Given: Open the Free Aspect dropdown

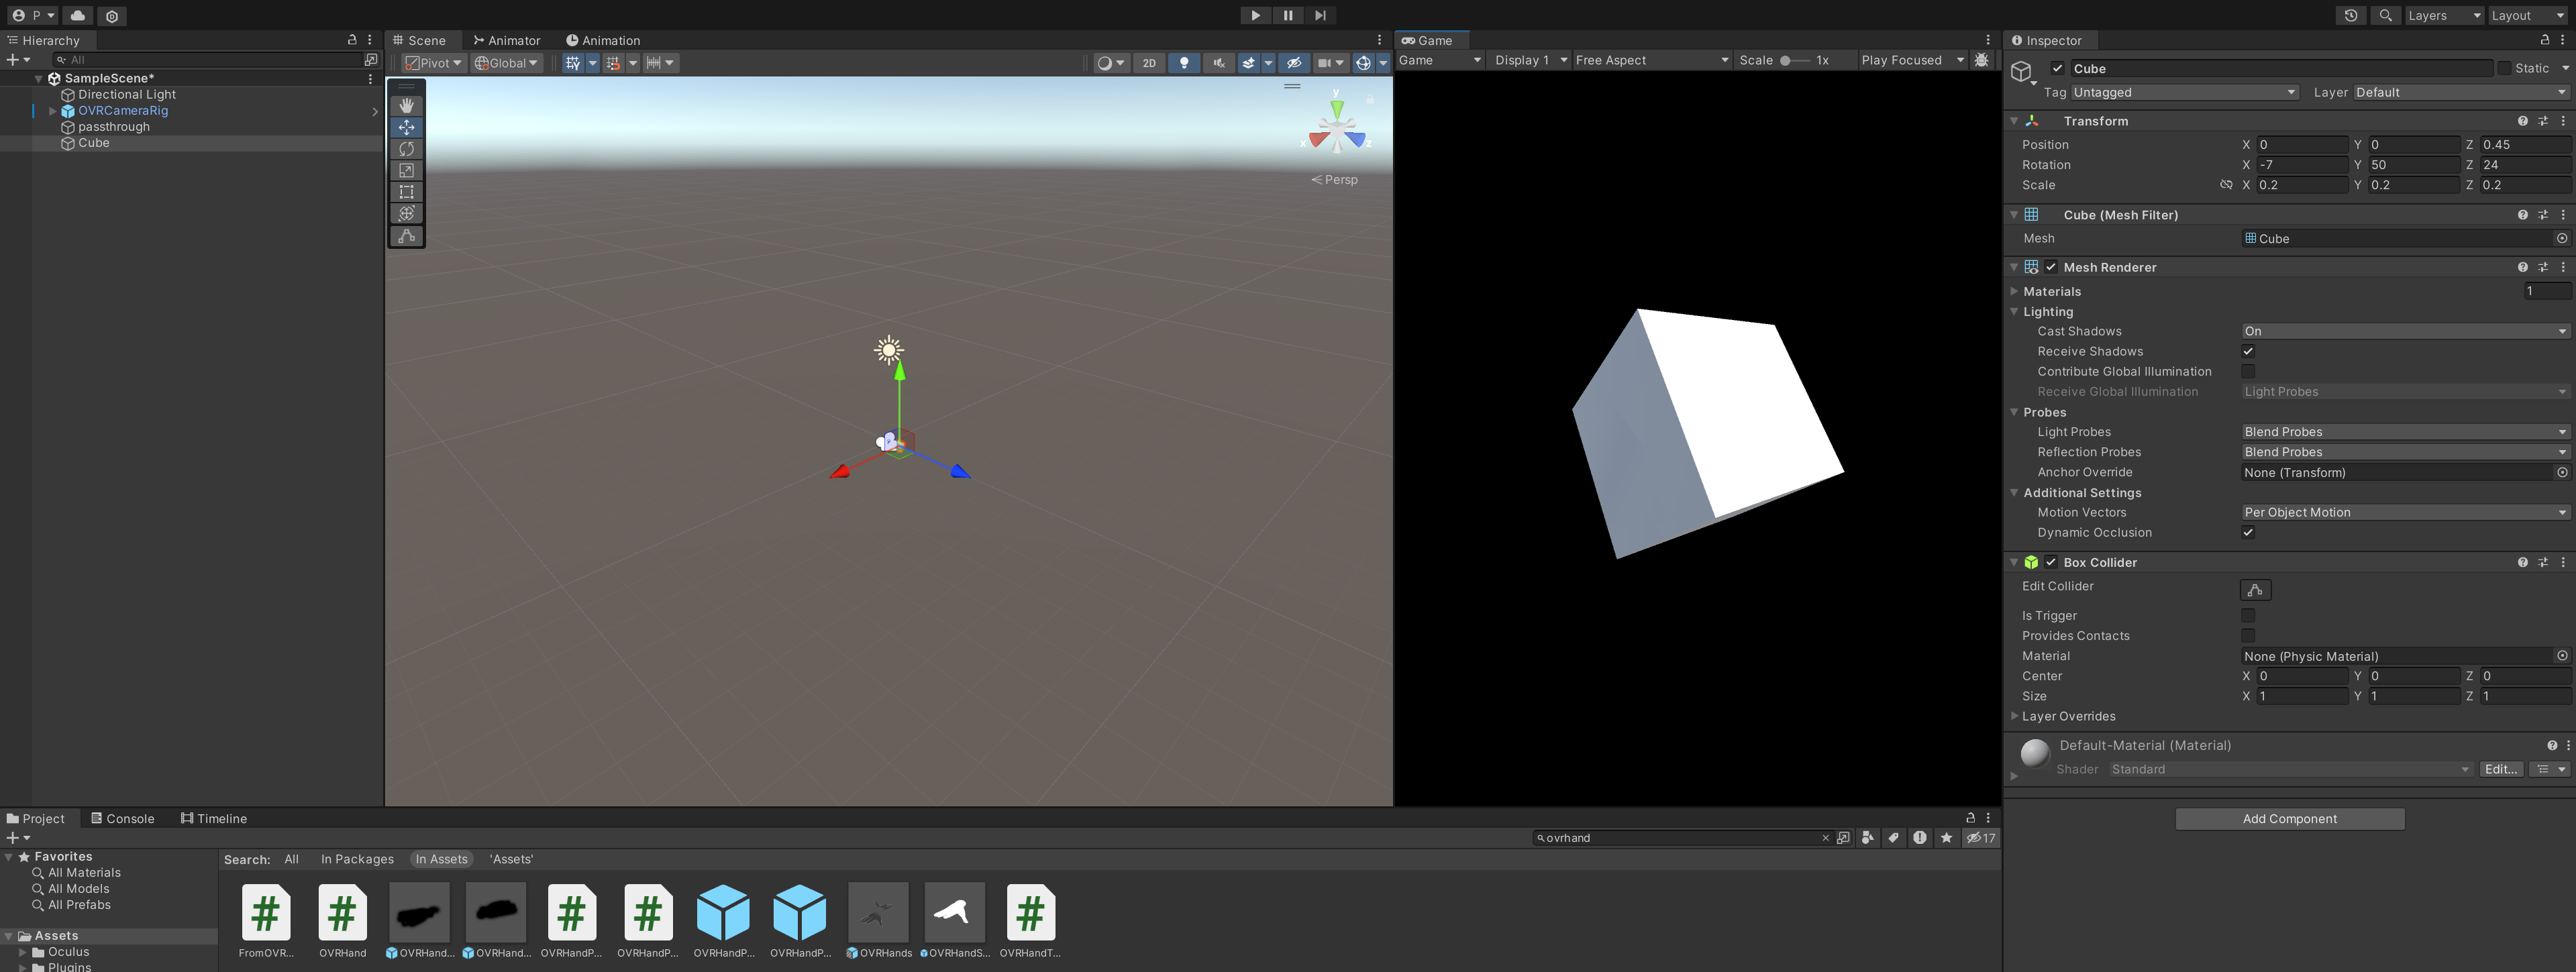Looking at the screenshot, I should click(x=1650, y=60).
